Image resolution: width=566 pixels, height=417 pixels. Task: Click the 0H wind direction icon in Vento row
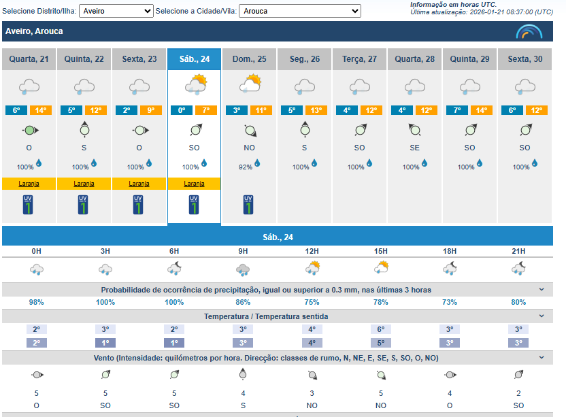[x=37, y=374]
